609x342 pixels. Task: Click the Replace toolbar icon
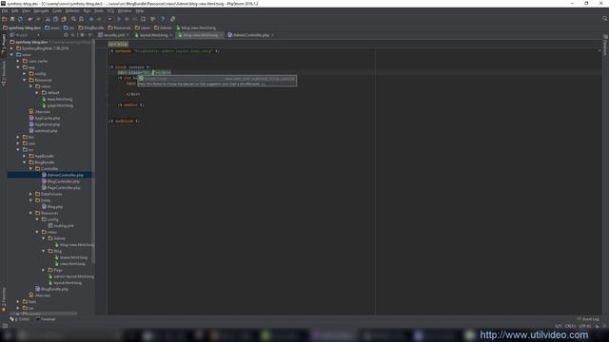(x=81, y=19)
